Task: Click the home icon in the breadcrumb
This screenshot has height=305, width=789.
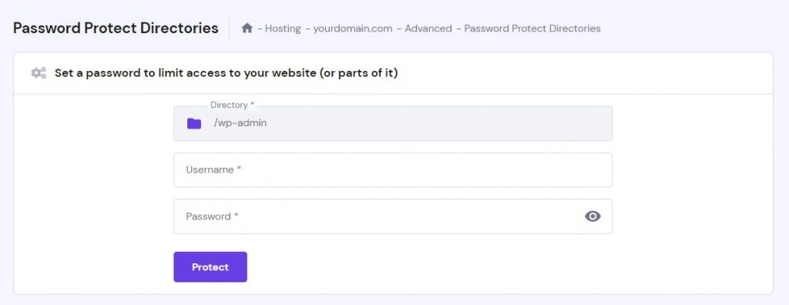Action: 247,28
